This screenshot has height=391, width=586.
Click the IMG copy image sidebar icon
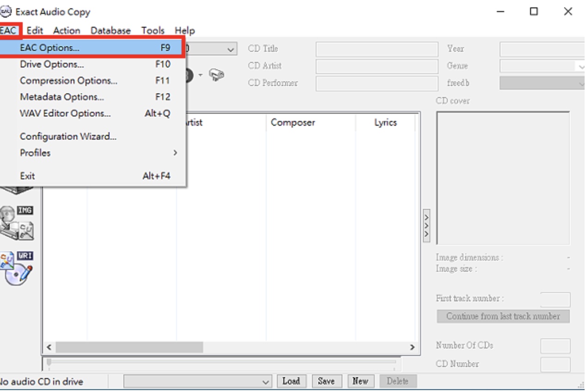17,223
